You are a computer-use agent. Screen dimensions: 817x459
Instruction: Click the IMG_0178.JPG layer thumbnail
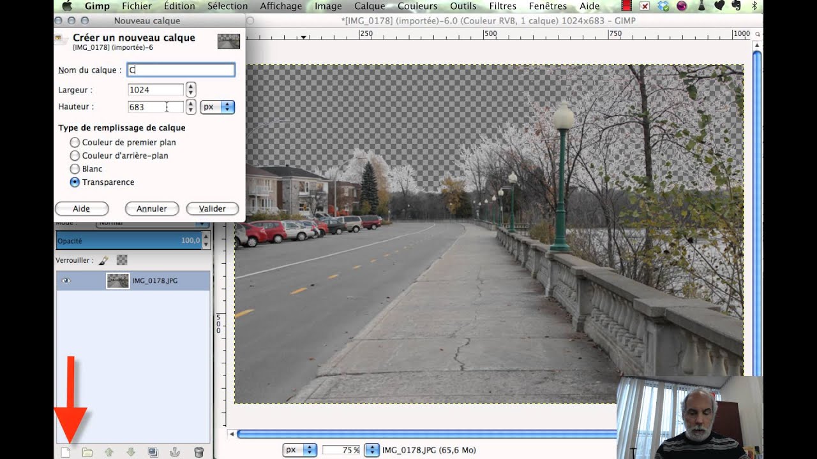click(118, 280)
